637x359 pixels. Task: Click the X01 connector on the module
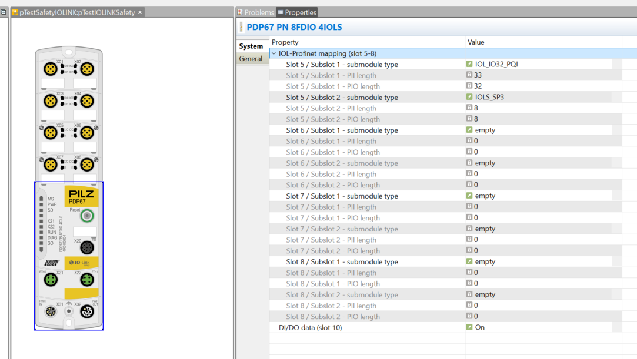pos(51,69)
